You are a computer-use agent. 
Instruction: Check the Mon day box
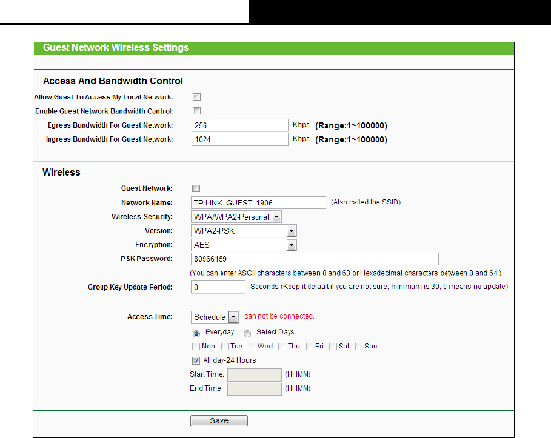pos(196,347)
